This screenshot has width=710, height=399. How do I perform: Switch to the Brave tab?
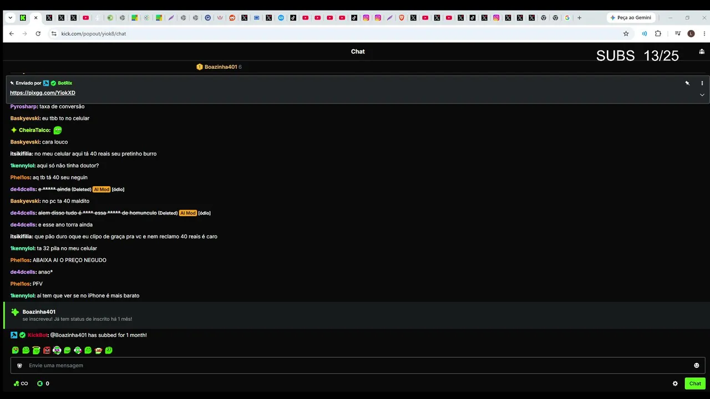click(x=402, y=18)
